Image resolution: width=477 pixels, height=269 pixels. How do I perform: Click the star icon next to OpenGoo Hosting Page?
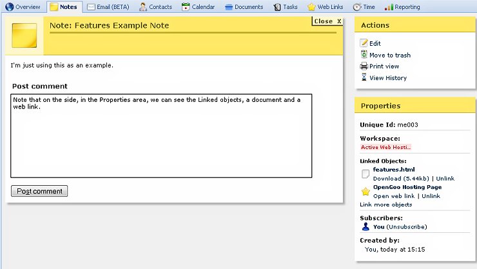(x=365, y=192)
